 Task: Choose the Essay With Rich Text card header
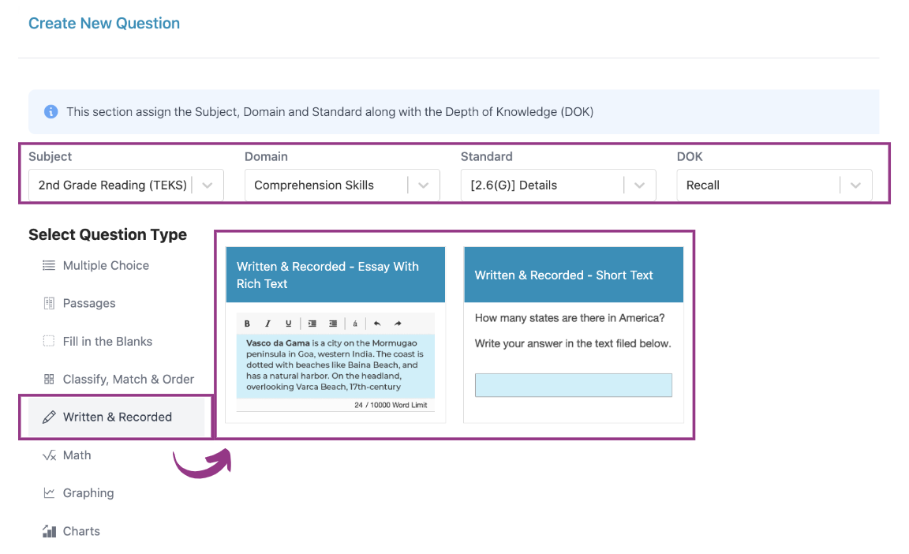pos(335,275)
